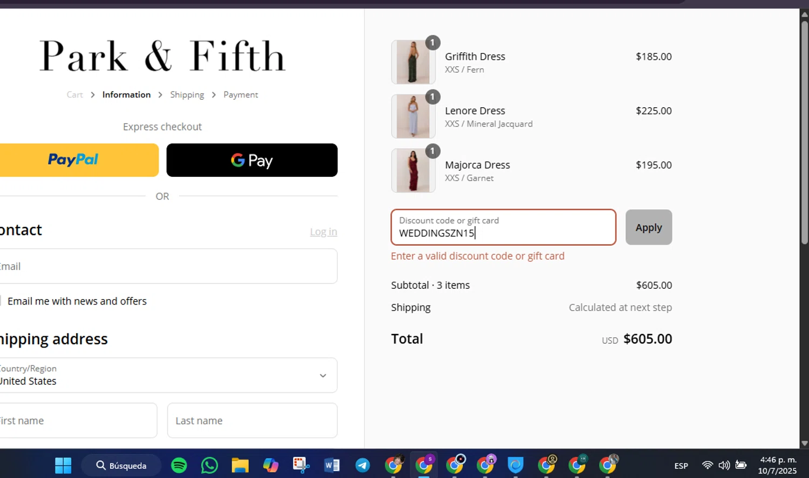Click the invalid discount code error message
The height and width of the screenshot is (478, 809).
pos(478,256)
